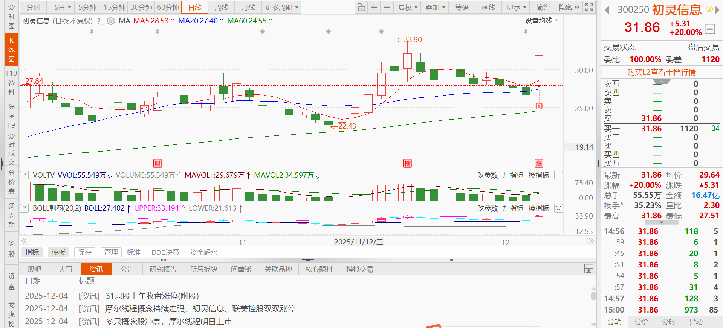Open the 财 financial marker on chart

pyautogui.click(x=157, y=163)
